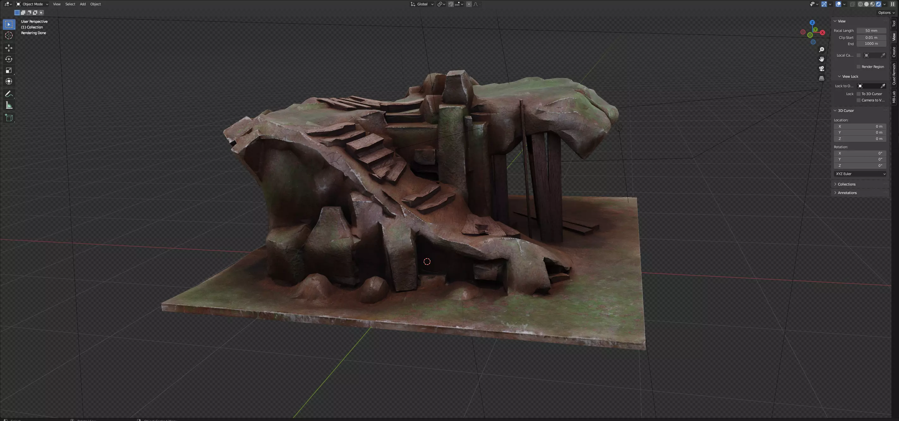Switch perspective/orthographic grid icon
Viewport: 899px width, 421px height.
pos(822,78)
